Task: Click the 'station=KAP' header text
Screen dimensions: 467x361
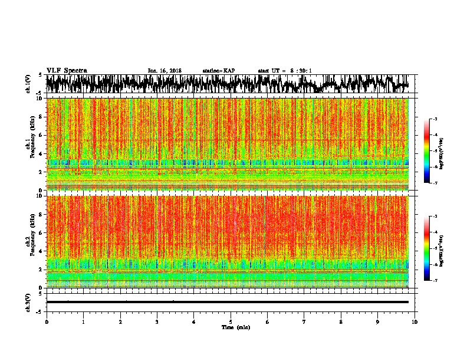Action: (219, 71)
